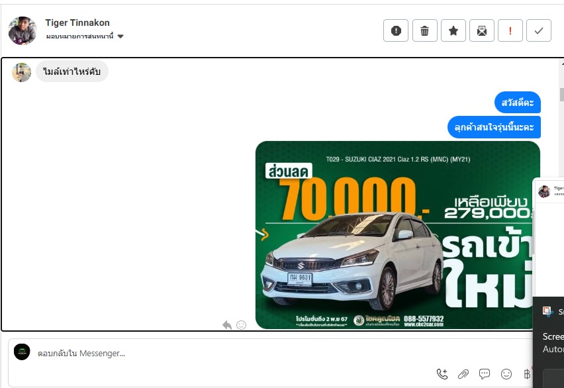Start a call with phone plus icon

pyautogui.click(x=442, y=374)
